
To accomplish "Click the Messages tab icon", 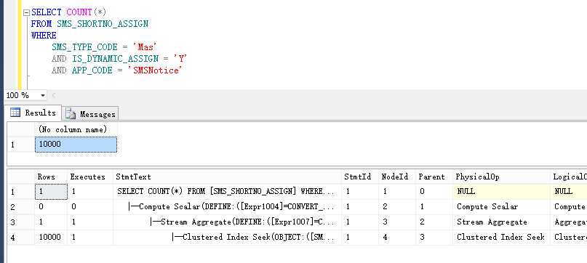I will point(71,113).
